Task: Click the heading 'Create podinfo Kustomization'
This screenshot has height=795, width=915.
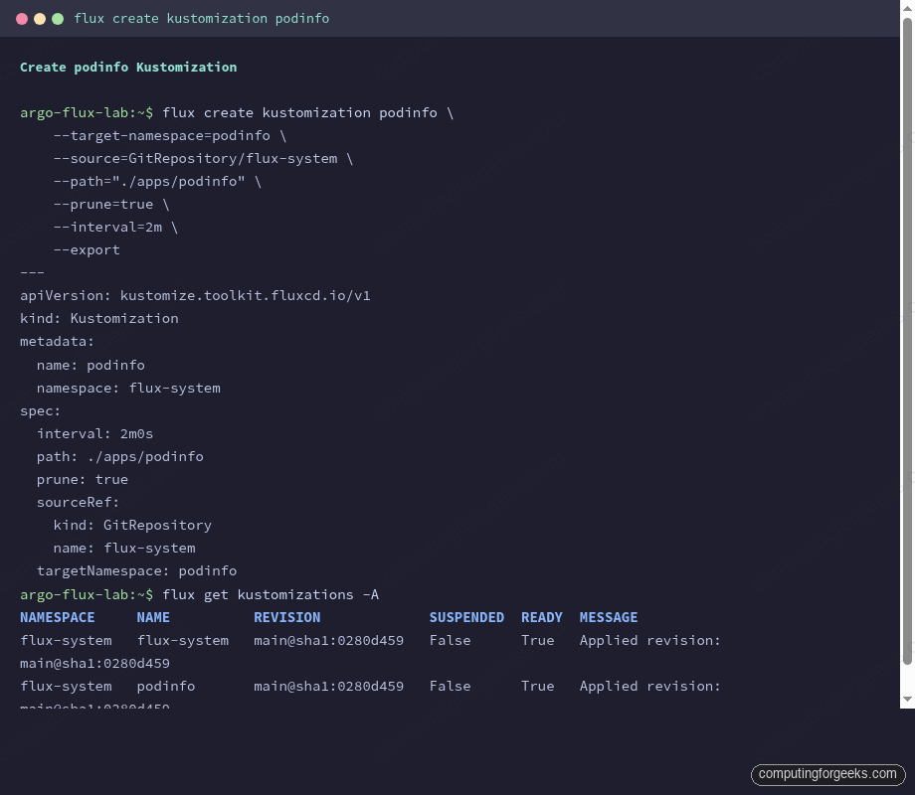Action: point(128,67)
